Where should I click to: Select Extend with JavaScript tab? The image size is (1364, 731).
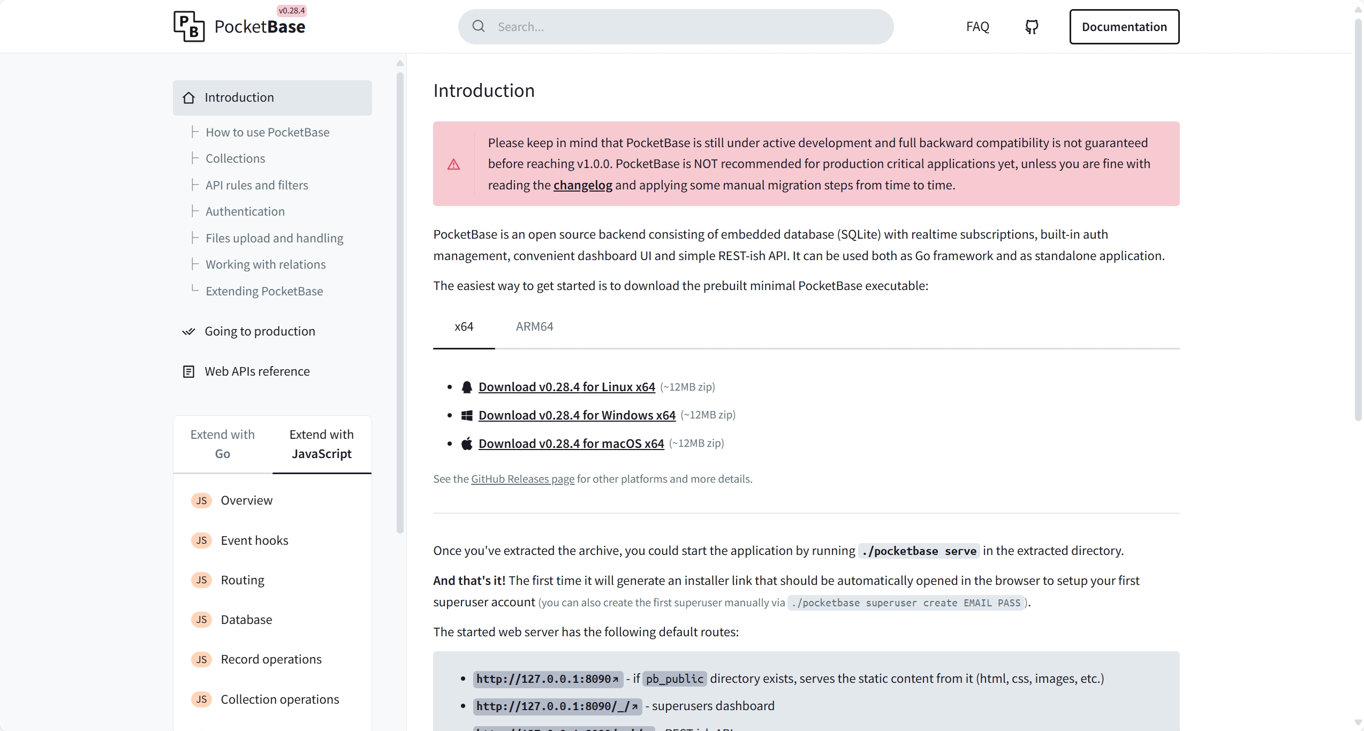point(321,444)
